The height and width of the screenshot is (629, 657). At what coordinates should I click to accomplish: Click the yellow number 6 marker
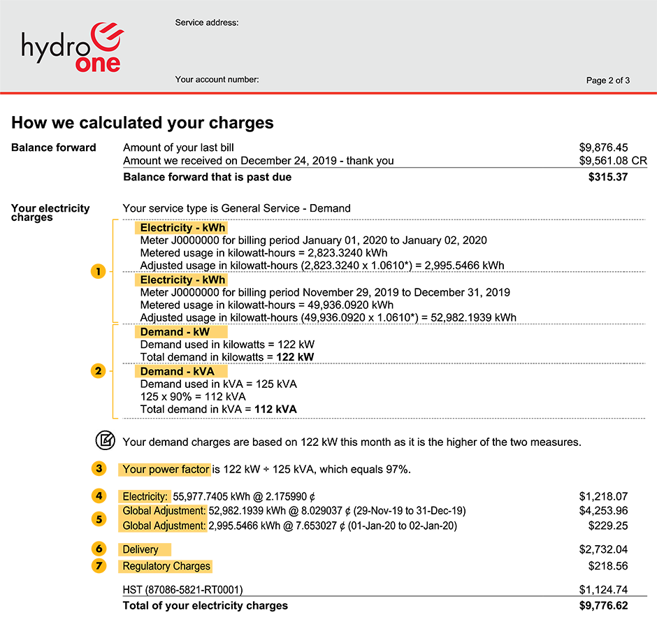(99, 549)
